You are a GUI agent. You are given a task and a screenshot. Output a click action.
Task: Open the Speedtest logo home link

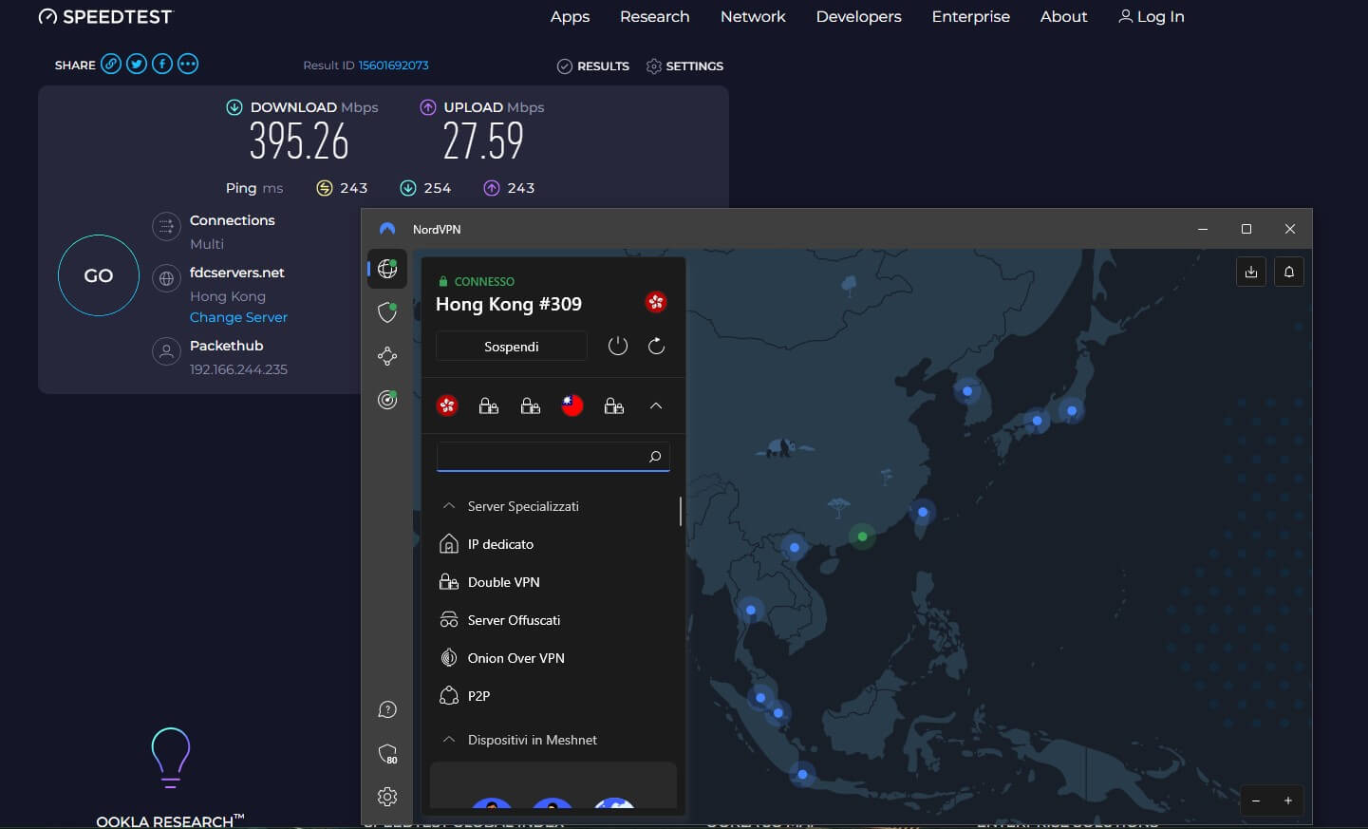[105, 17]
